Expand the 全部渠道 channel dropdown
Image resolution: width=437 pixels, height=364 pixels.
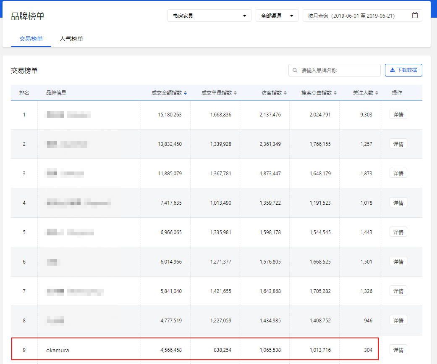point(277,16)
